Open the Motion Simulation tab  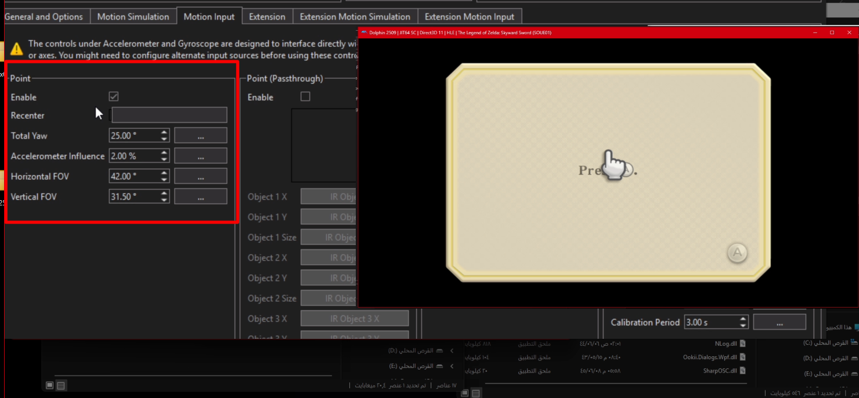133,17
